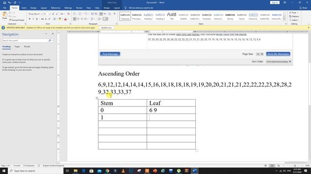The width and height of the screenshot is (311, 174).
Task: Click the Update now button
Action: (x=106, y=28)
